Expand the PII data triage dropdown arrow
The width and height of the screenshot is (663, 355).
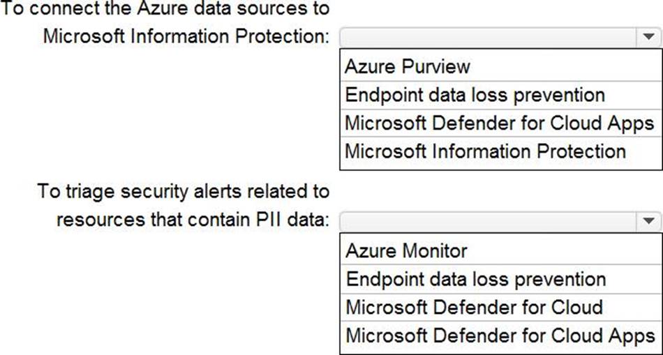[x=648, y=221]
